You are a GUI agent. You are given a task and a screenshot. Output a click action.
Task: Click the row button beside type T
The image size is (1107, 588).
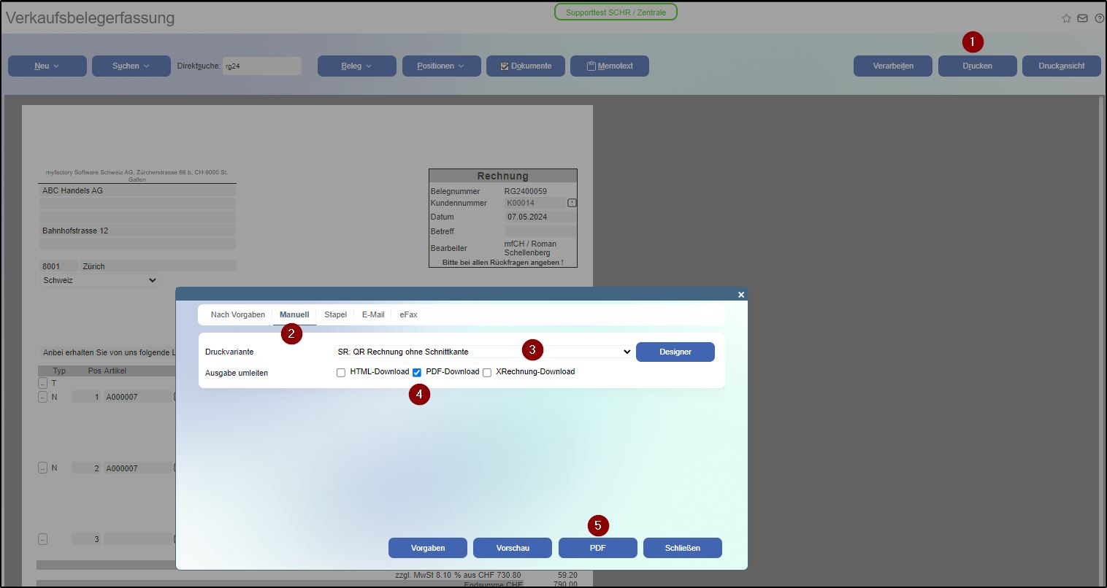(42, 383)
